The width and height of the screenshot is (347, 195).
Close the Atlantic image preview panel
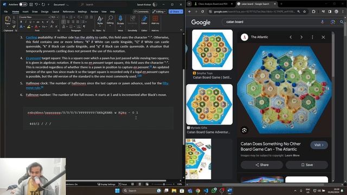click(323, 37)
